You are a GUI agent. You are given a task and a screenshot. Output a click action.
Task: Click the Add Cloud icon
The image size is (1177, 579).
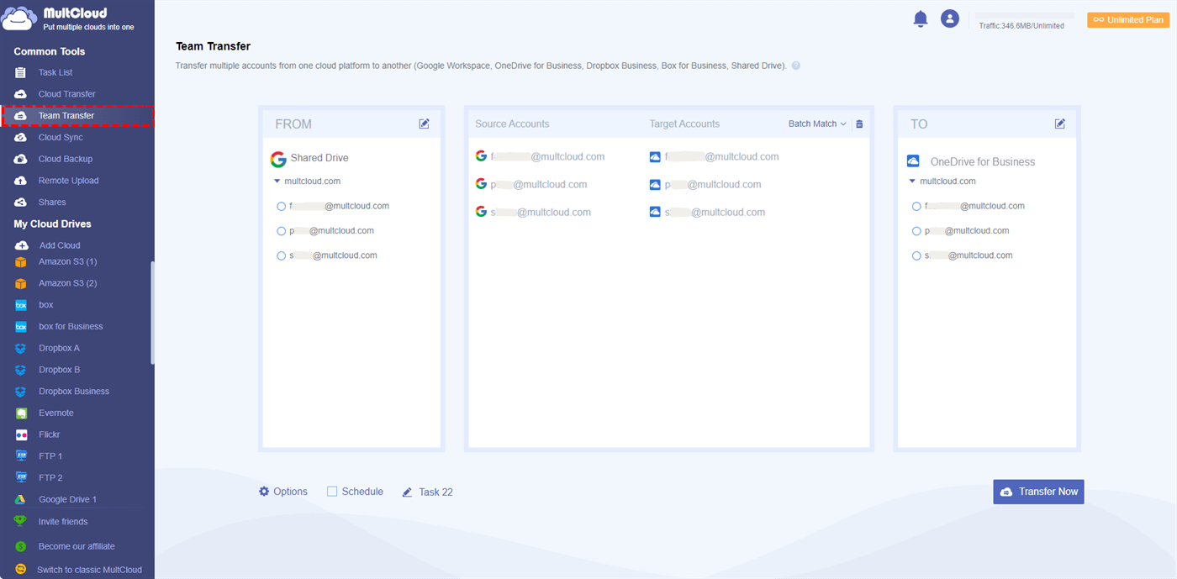(21, 245)
